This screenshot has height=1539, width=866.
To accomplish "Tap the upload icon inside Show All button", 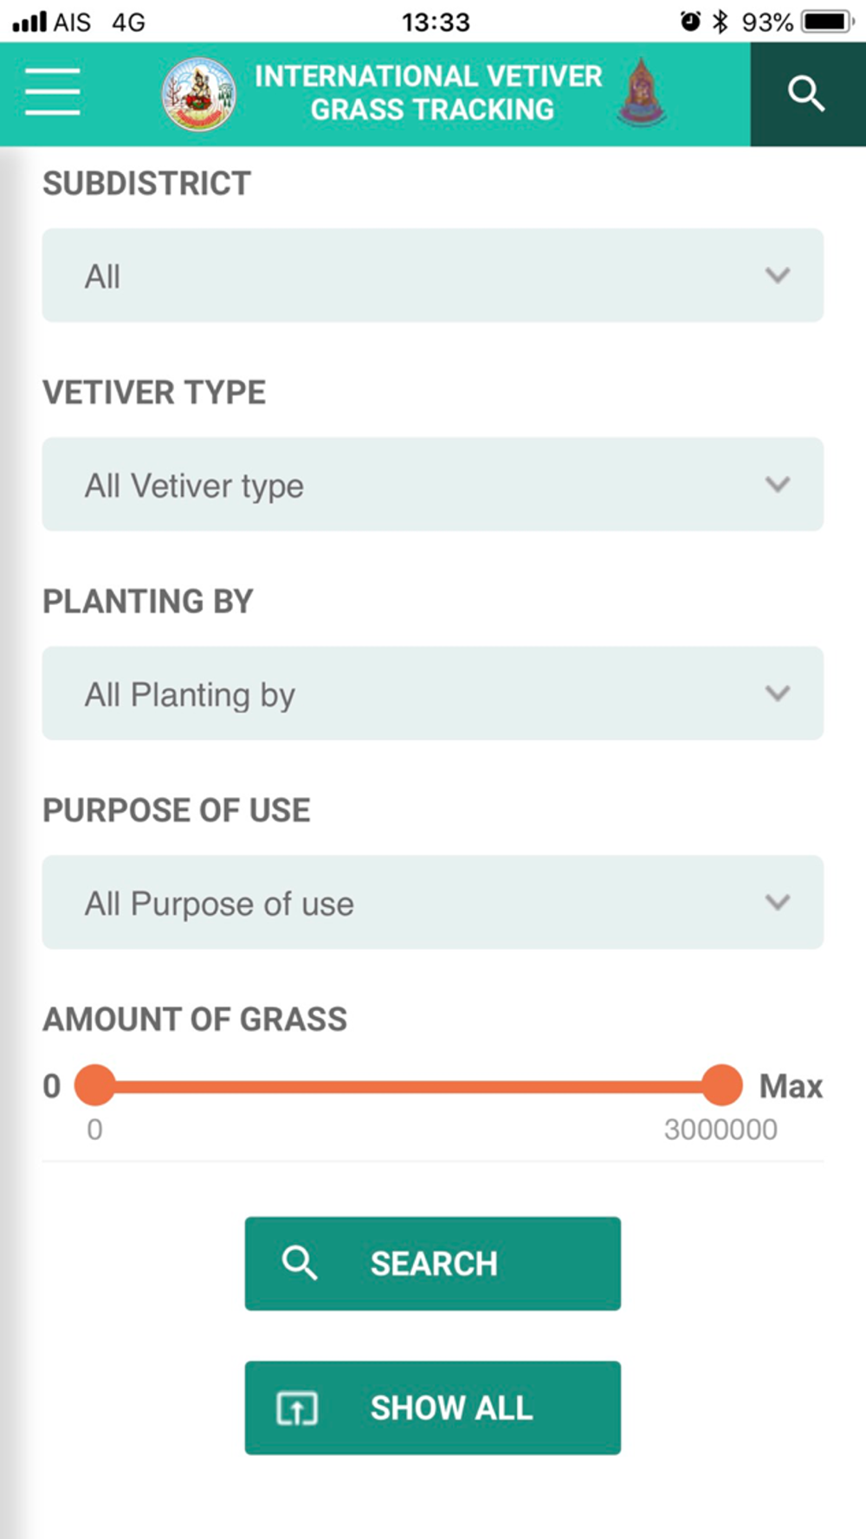I will tap(297, 1408).
